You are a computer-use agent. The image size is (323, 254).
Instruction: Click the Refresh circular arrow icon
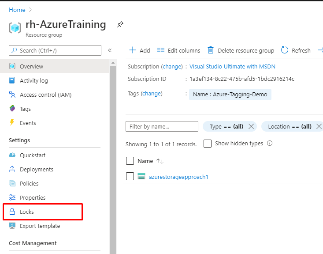(x=285, y=50)
